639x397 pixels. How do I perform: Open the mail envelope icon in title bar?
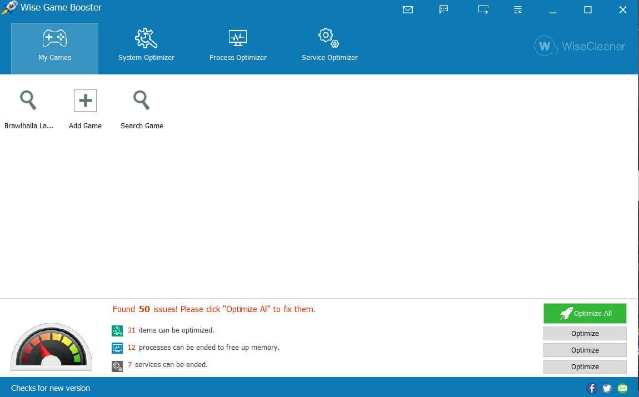click(407, 10)
